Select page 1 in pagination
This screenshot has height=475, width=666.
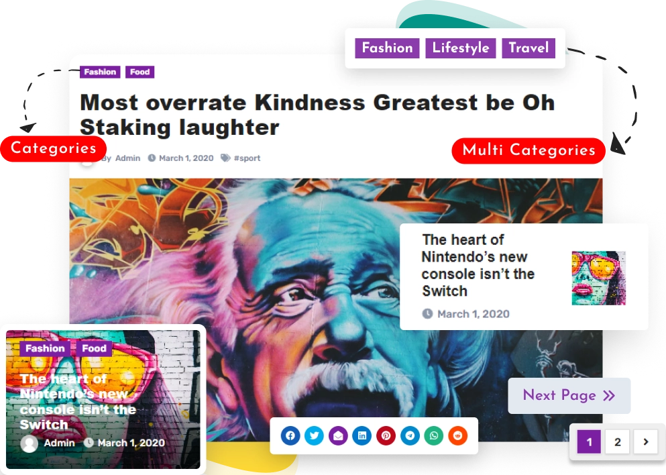coord(589,442)
